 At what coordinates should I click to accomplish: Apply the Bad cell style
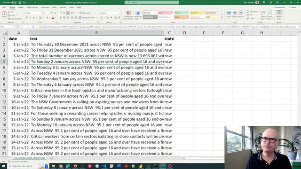166,13
